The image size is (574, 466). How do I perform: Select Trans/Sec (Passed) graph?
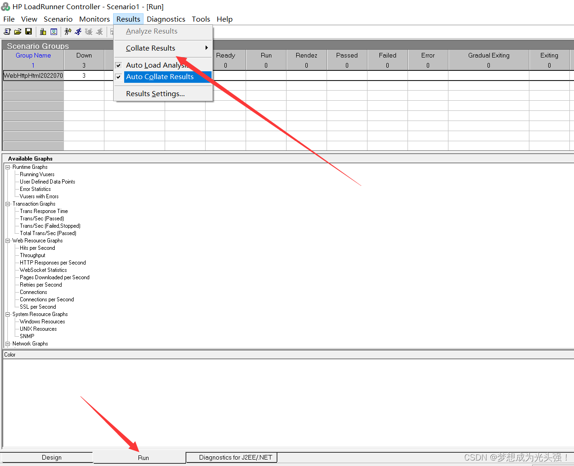(x=42, y=219)
